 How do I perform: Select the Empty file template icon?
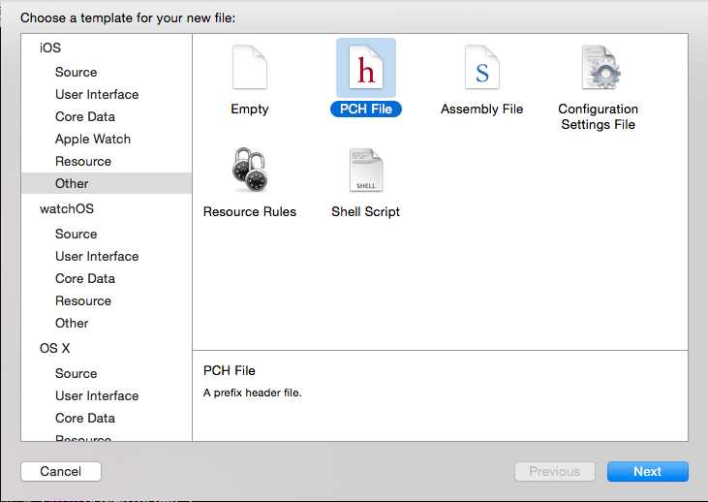(x=249, y=68)
